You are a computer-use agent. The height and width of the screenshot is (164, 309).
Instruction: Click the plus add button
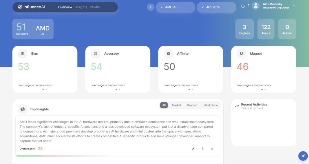[x=151, y=7]
